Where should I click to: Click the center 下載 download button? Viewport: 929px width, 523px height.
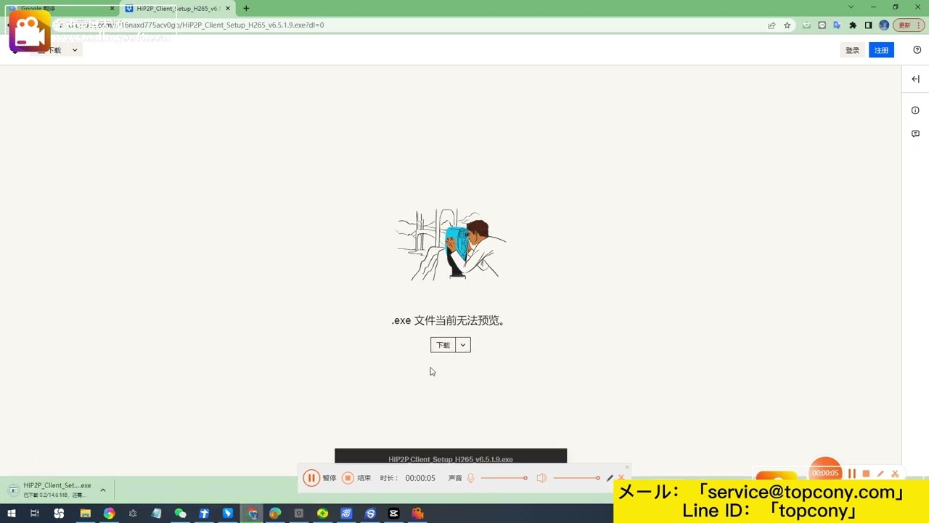pyautogui.click(x=443, y=345)
